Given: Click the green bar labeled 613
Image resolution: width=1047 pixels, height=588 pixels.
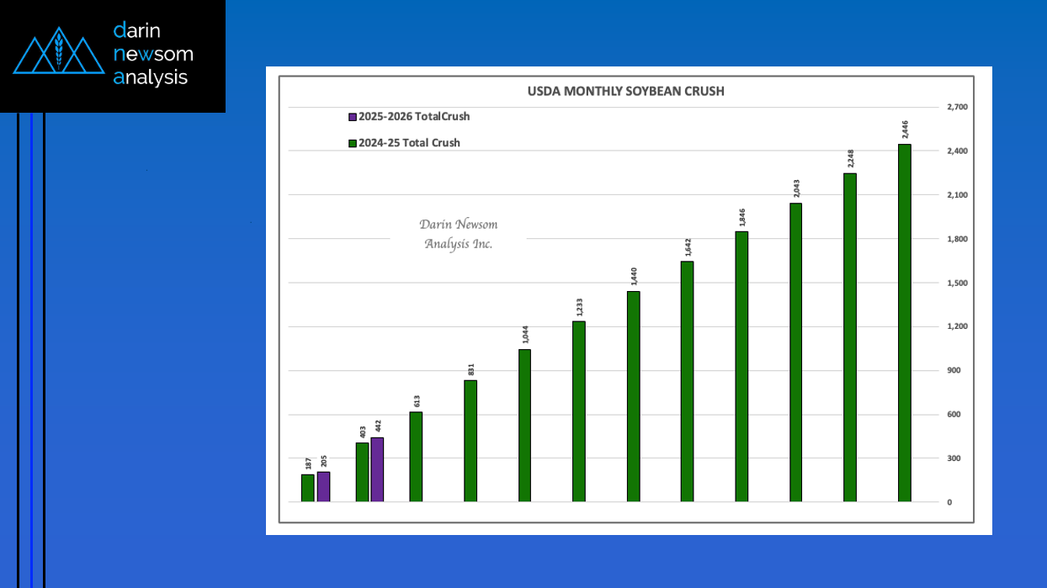Looking at the screenshot, I should pos(416,457).
